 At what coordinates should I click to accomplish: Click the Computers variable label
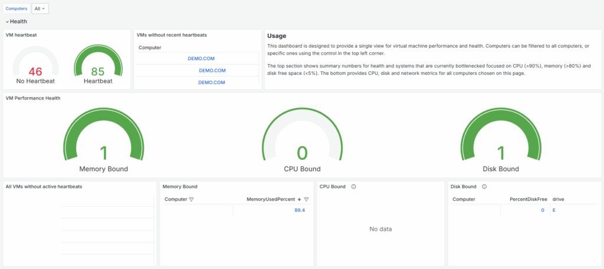[17, 8]
